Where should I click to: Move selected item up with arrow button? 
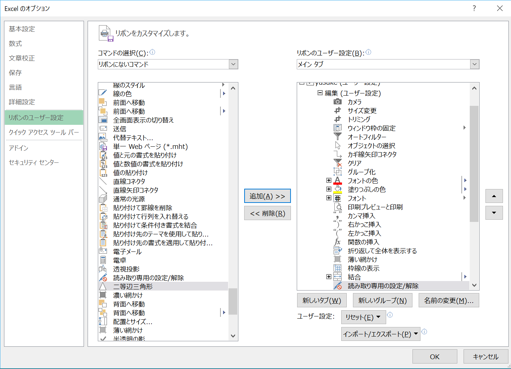[494, 196]
